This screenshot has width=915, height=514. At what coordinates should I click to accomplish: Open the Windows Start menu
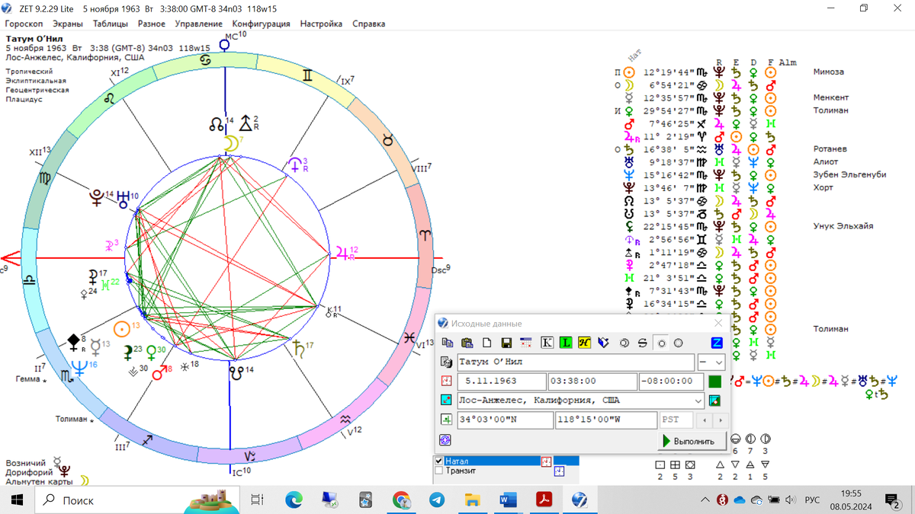(x=17, y=500)
